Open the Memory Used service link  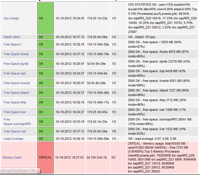point(12,157)
